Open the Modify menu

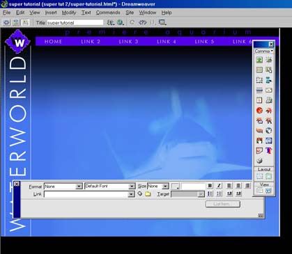pyautogui.click(x=69, y=13)
